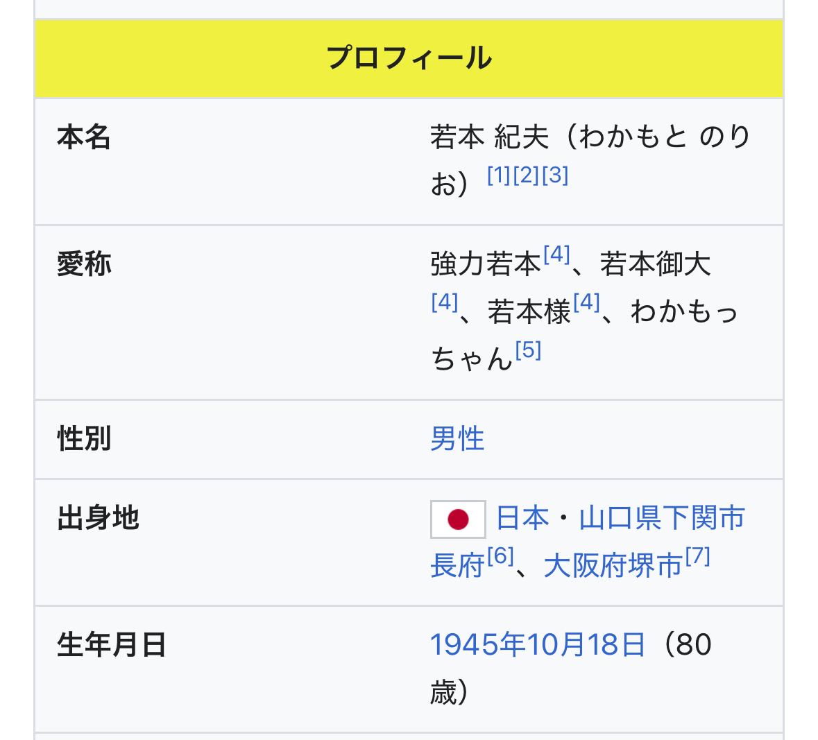
Task: Open citation [5] after わかもっちゃん
Action: (x=528, y=350)
